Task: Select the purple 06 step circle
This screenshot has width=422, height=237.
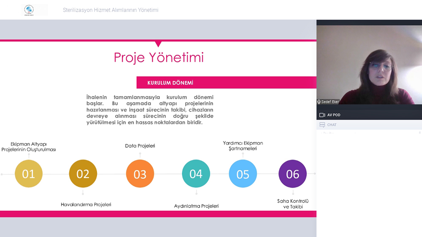Action: [292, 174]
